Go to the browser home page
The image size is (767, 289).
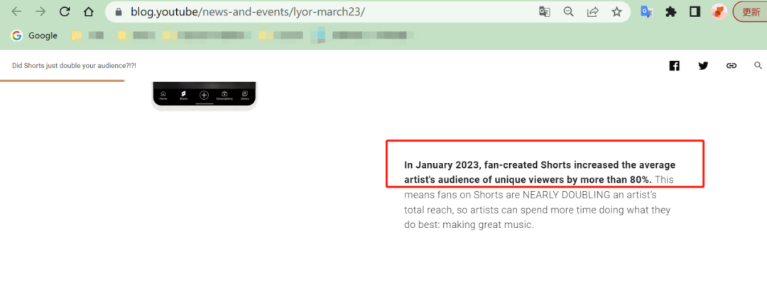pyautogui.click(x=88, y=11)
